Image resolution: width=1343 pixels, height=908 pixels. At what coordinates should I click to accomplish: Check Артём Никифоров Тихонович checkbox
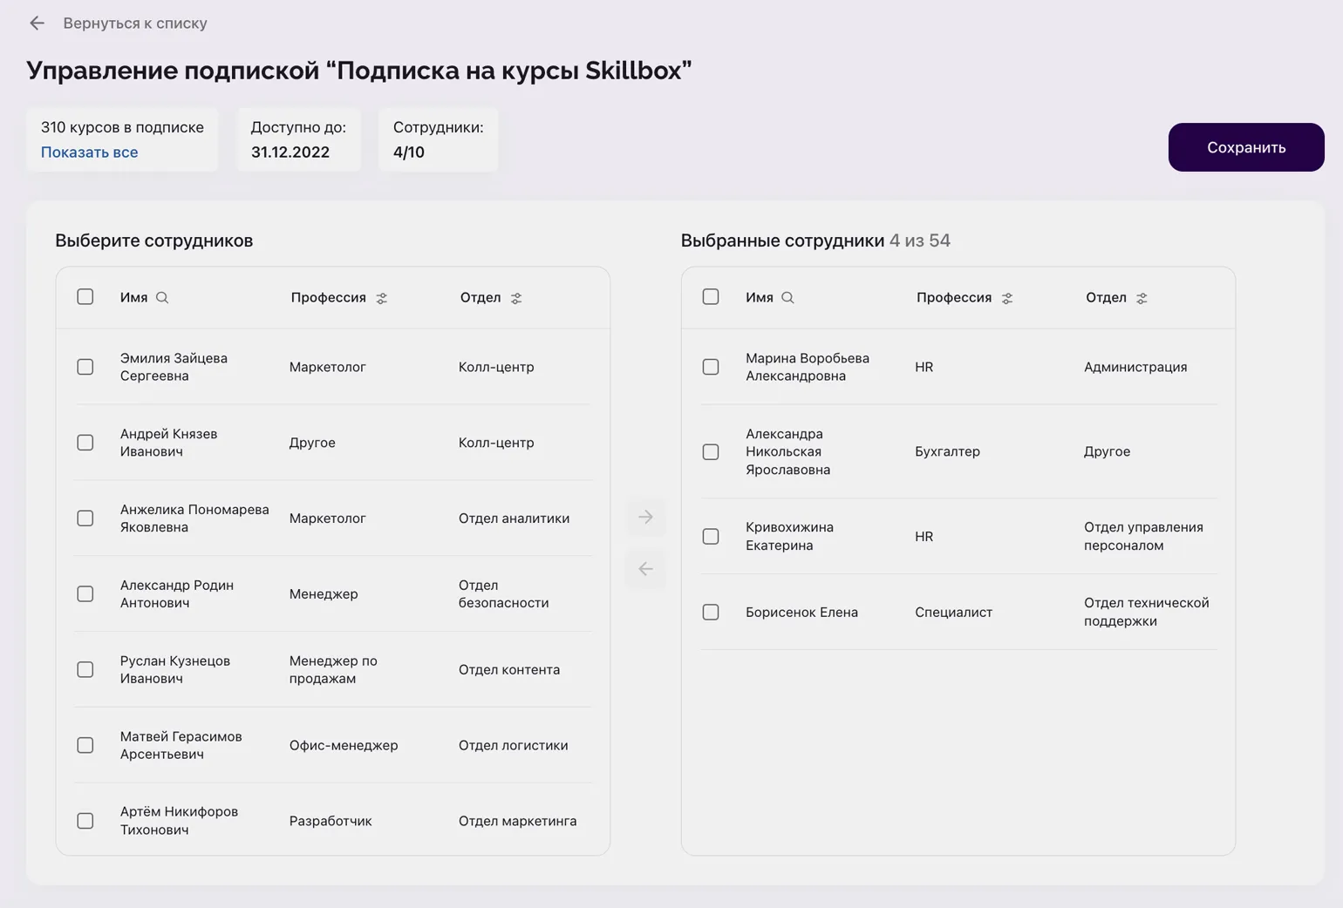click(x=85, y=821)
